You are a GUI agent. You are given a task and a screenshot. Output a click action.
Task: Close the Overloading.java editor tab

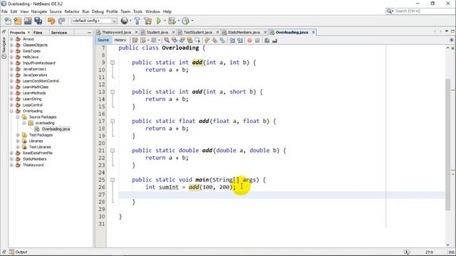pos(313,32)
